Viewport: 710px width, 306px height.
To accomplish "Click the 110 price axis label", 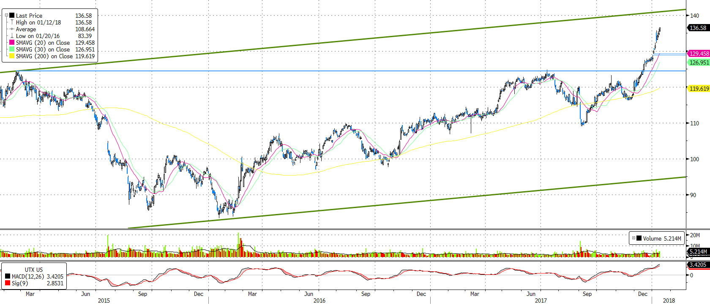I will [695, 123].
